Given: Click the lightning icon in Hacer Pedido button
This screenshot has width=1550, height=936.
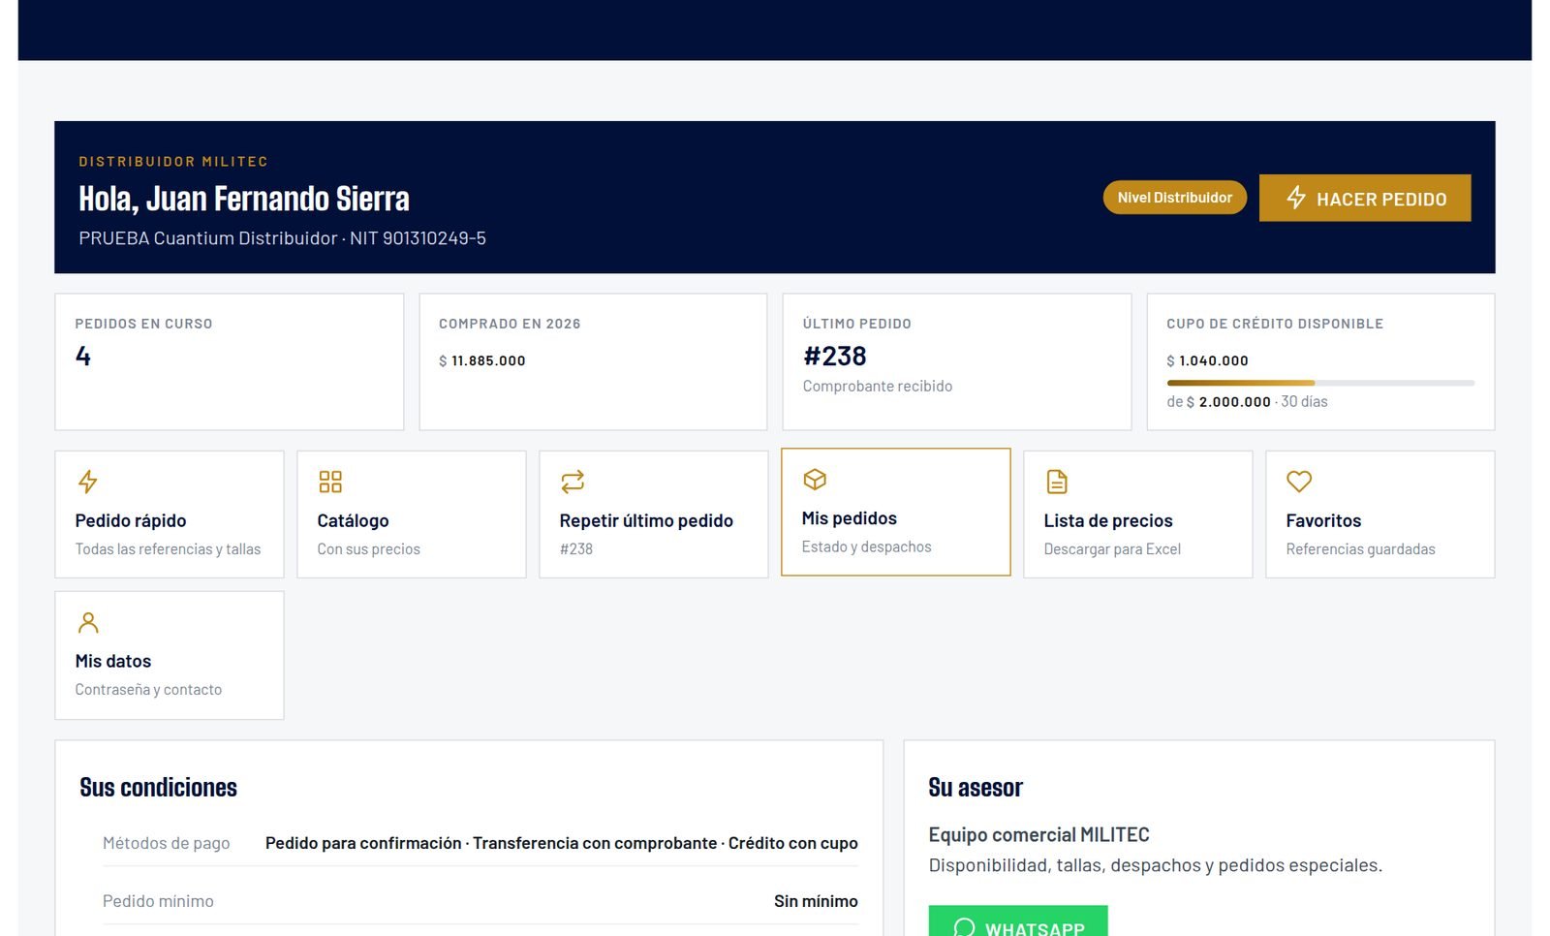Looking at the screenshot, I should 1296,198.
